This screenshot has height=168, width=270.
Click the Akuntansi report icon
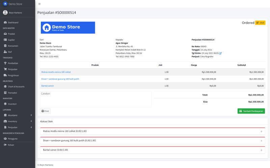point(5,115)
